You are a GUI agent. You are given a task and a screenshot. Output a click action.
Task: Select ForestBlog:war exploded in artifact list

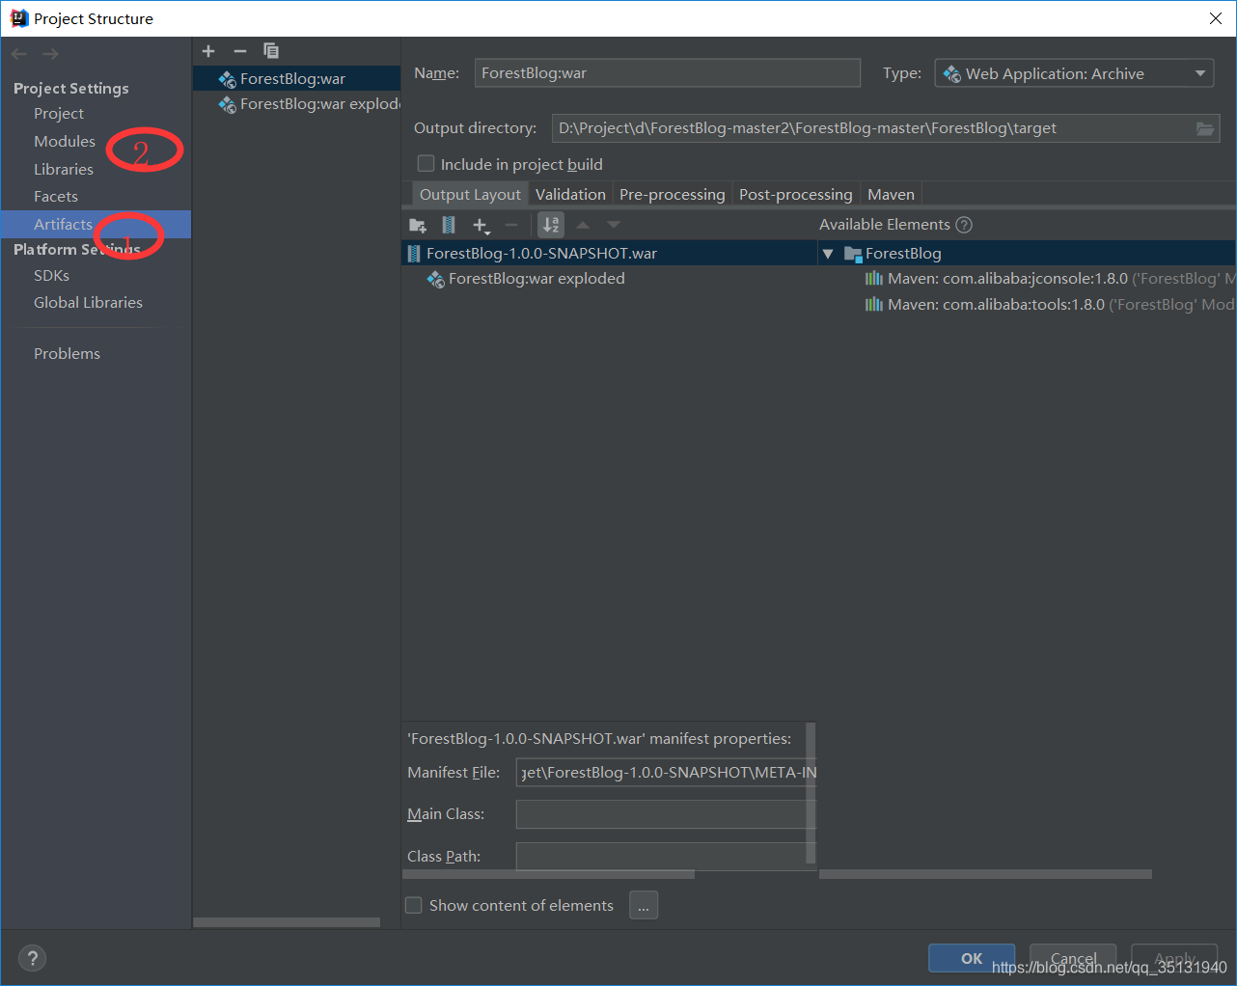click(297, 103)
